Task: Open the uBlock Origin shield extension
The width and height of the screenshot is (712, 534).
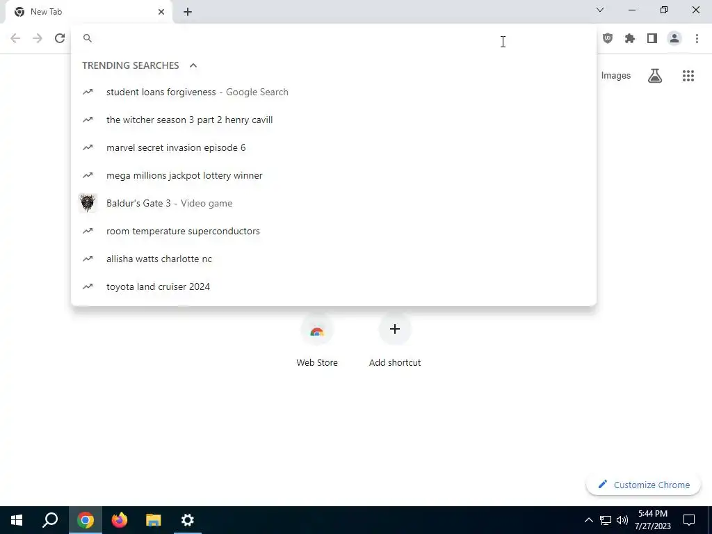Action: pyautogui.click(x=608, y=38)
